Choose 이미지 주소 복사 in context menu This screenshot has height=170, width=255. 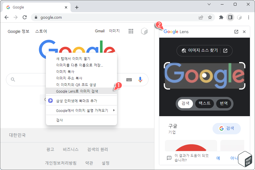point(81,78)
